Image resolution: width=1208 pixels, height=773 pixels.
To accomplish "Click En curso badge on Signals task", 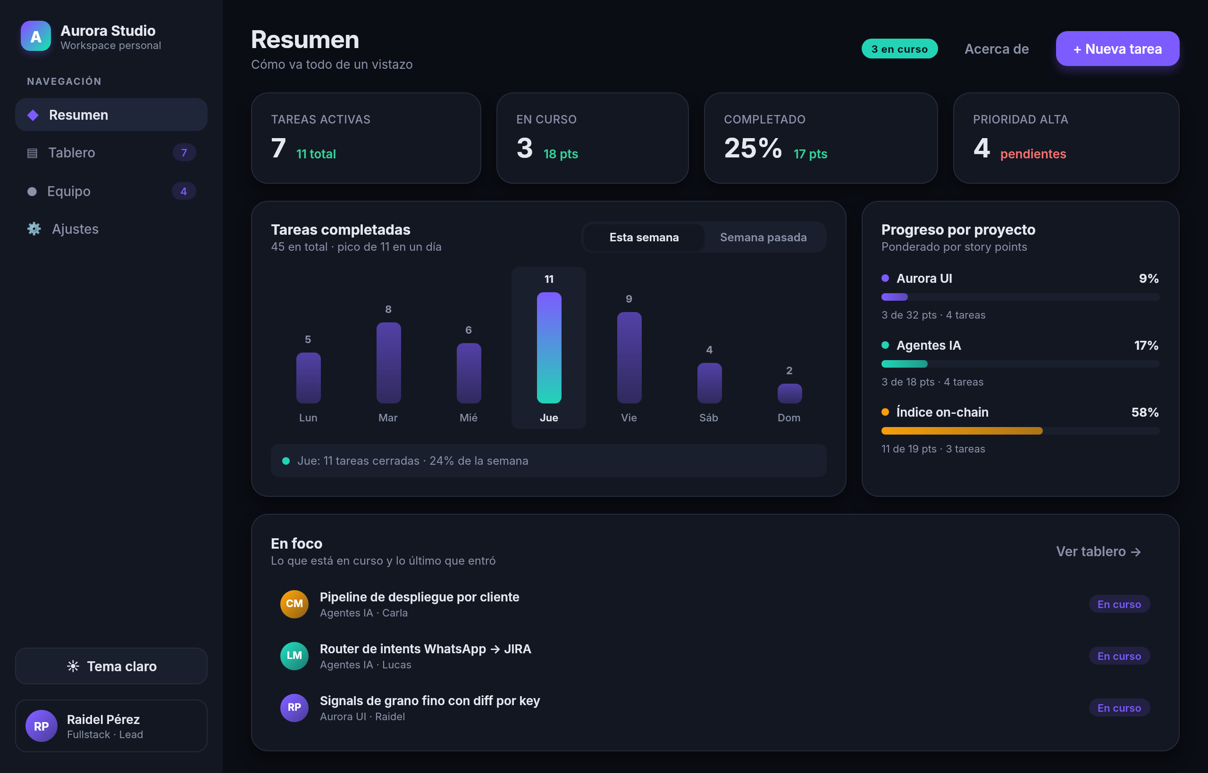I will click(x=1119, y=708).
